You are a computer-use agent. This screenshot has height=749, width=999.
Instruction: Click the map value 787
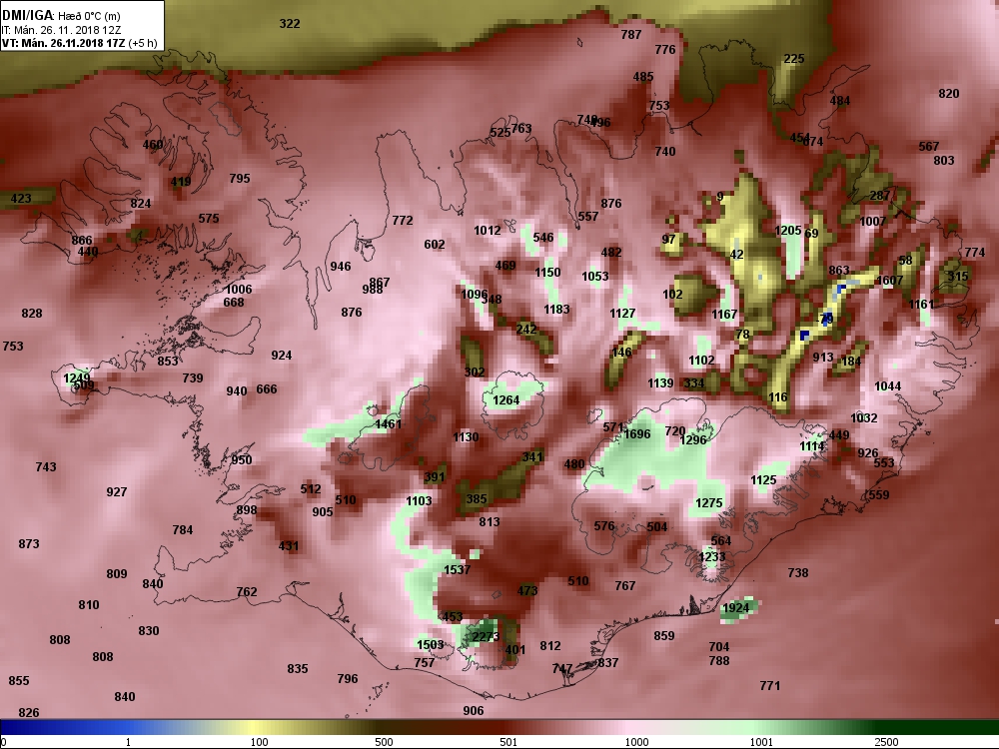(x=630, y=34)
